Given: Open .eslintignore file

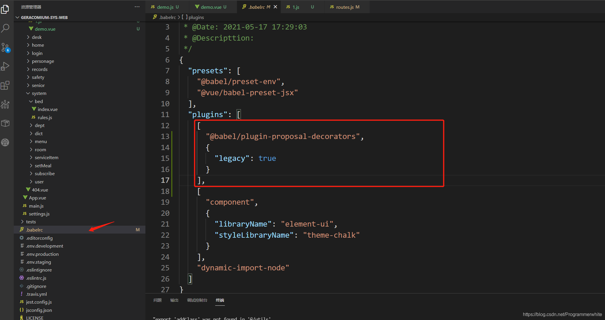Looking at the screenshot, I should click(x=80, y=270).
